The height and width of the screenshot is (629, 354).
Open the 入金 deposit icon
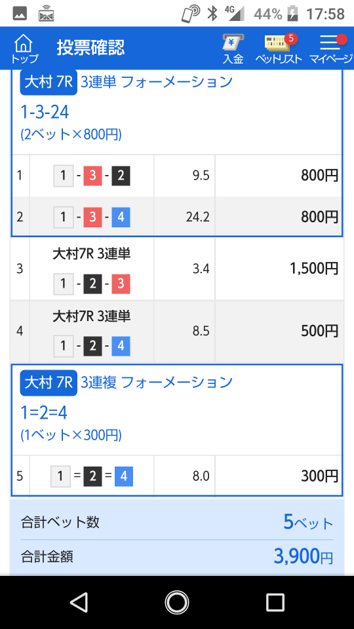point(233,48)
